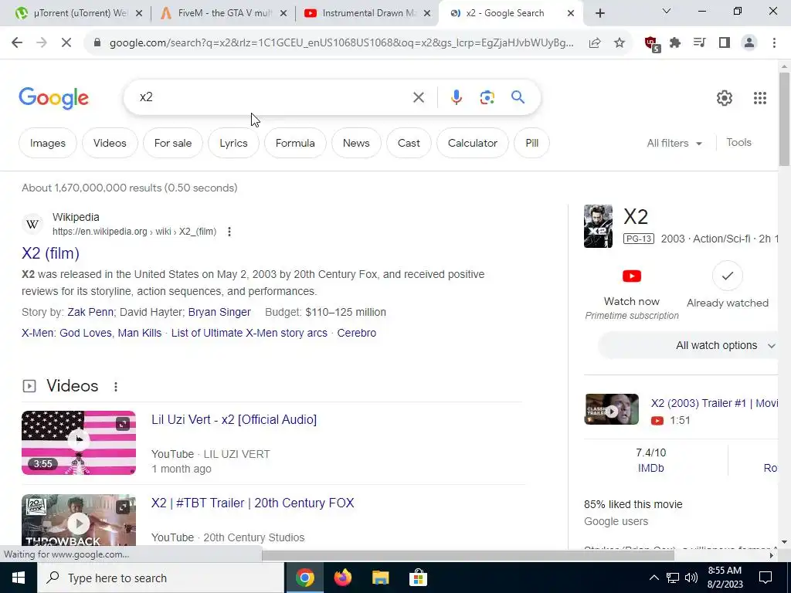791x593 pixels.
Task: Open Chrome profile avatar
Action: [x=749, y=43]
